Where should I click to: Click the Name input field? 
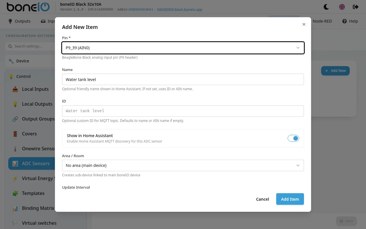click(183, 79)
